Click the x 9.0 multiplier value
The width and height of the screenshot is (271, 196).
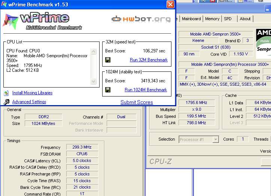click(197, 110)
